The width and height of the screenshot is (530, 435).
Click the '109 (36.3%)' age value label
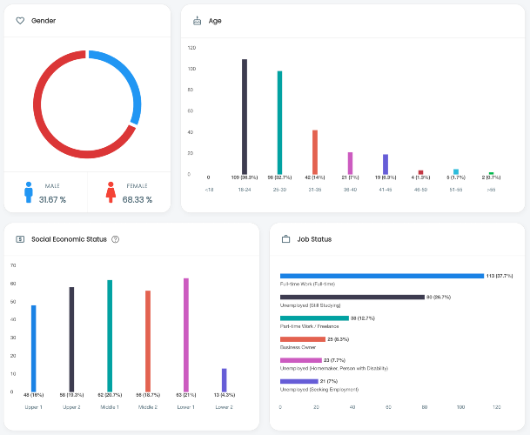click(245, 177)
